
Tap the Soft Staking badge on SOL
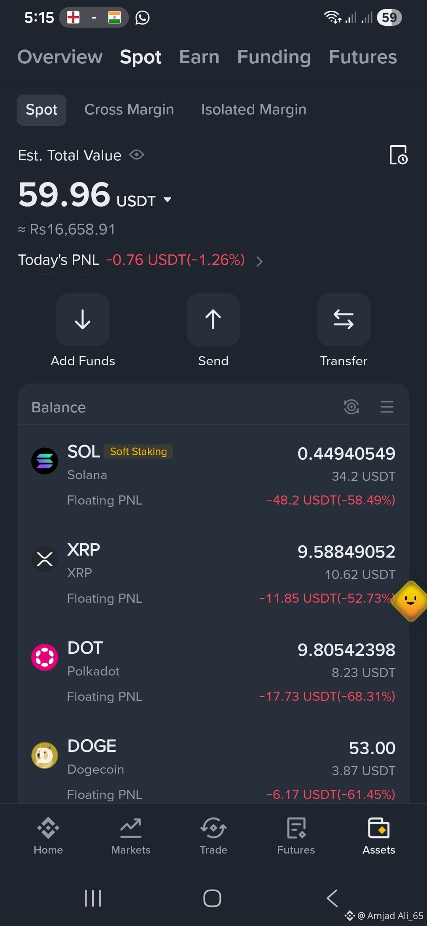coord(138,452)
